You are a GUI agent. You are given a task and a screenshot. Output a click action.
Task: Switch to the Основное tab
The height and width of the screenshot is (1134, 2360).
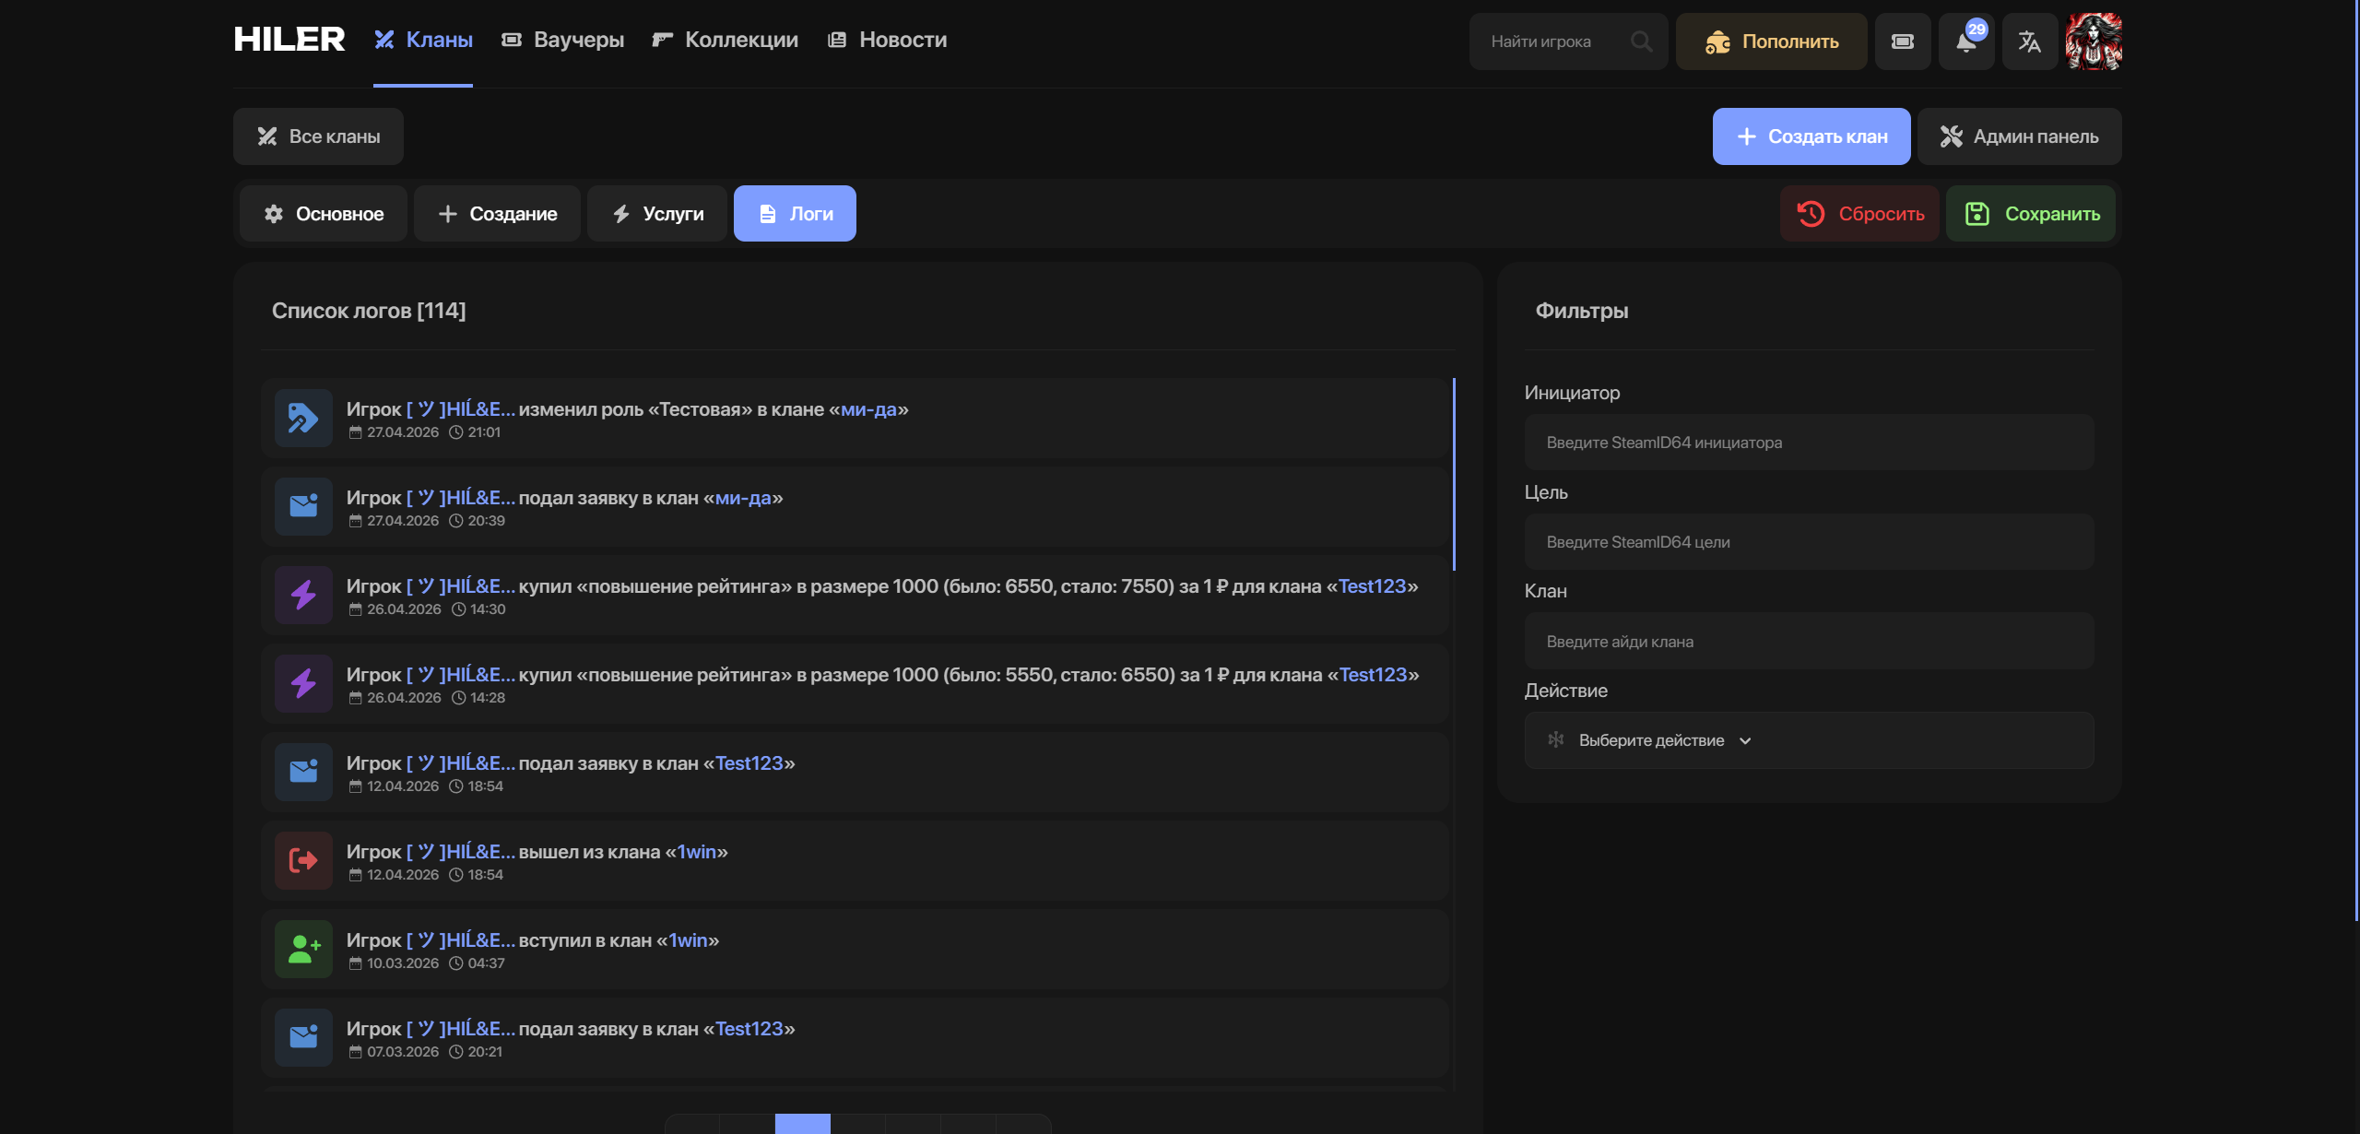(324, 214)
